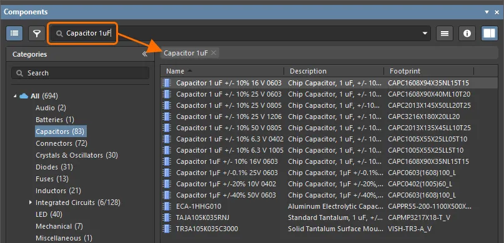
Task: Click component icon for Capacitor 1 uF 25 V 1206
Action: (x=167, y=117)
